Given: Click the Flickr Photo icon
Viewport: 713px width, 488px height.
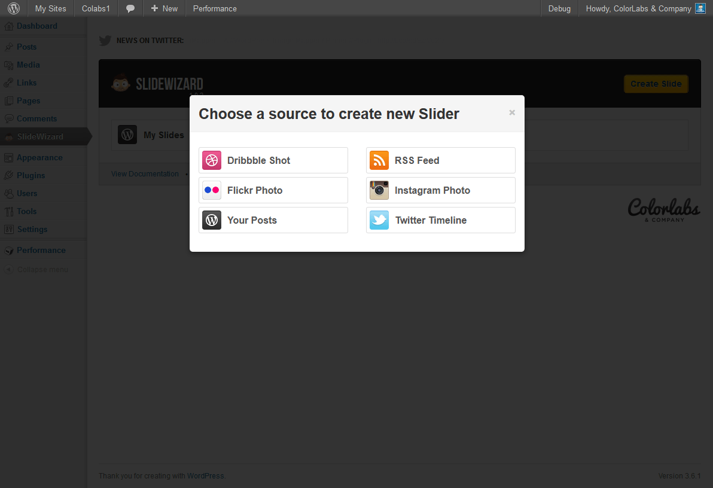Looking at the screenshot, I should [211, 190].
